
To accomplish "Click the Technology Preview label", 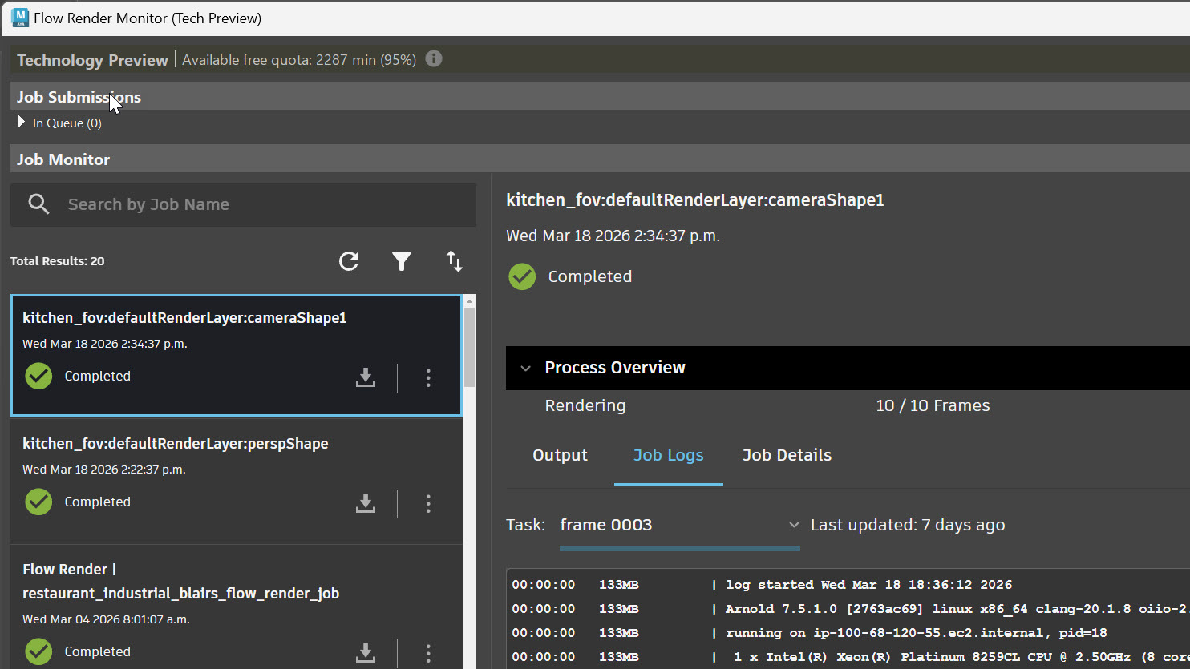I will pos(92,60).
